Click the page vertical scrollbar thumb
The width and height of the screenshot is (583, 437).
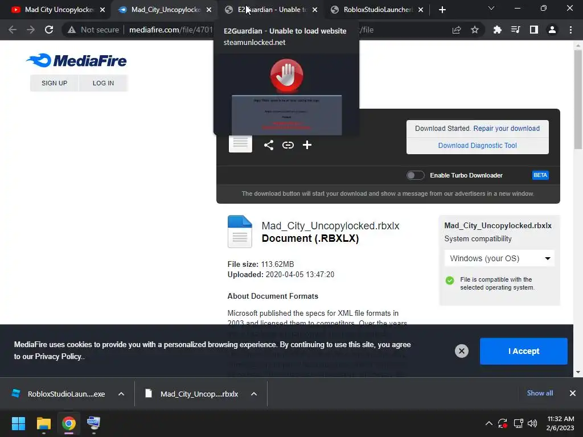pos(578,100)
